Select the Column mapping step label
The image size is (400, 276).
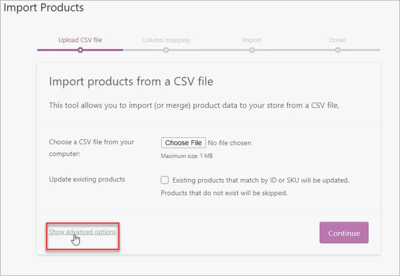pyautogui.click(x=165, y=40)
